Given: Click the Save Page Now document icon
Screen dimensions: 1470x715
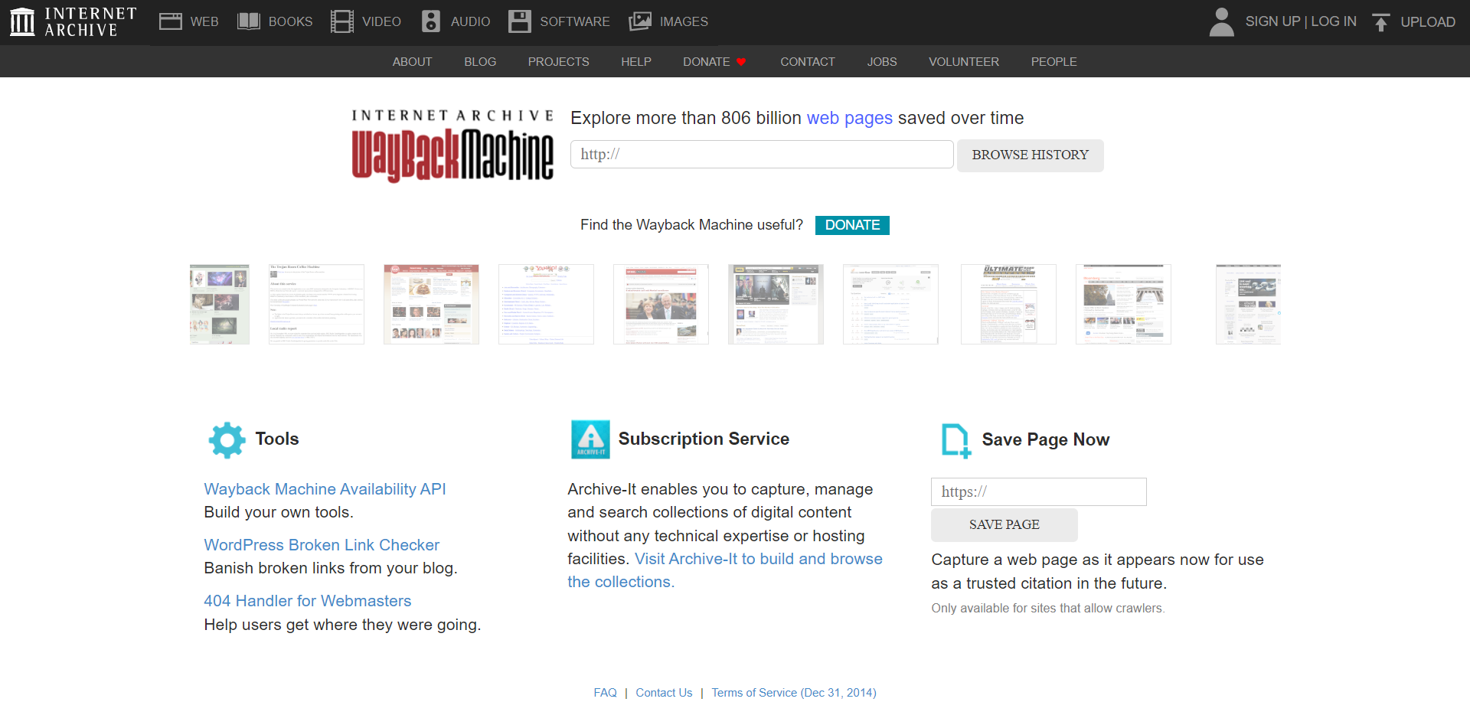Looking at the screenshot, I should [x=956, y=441].
